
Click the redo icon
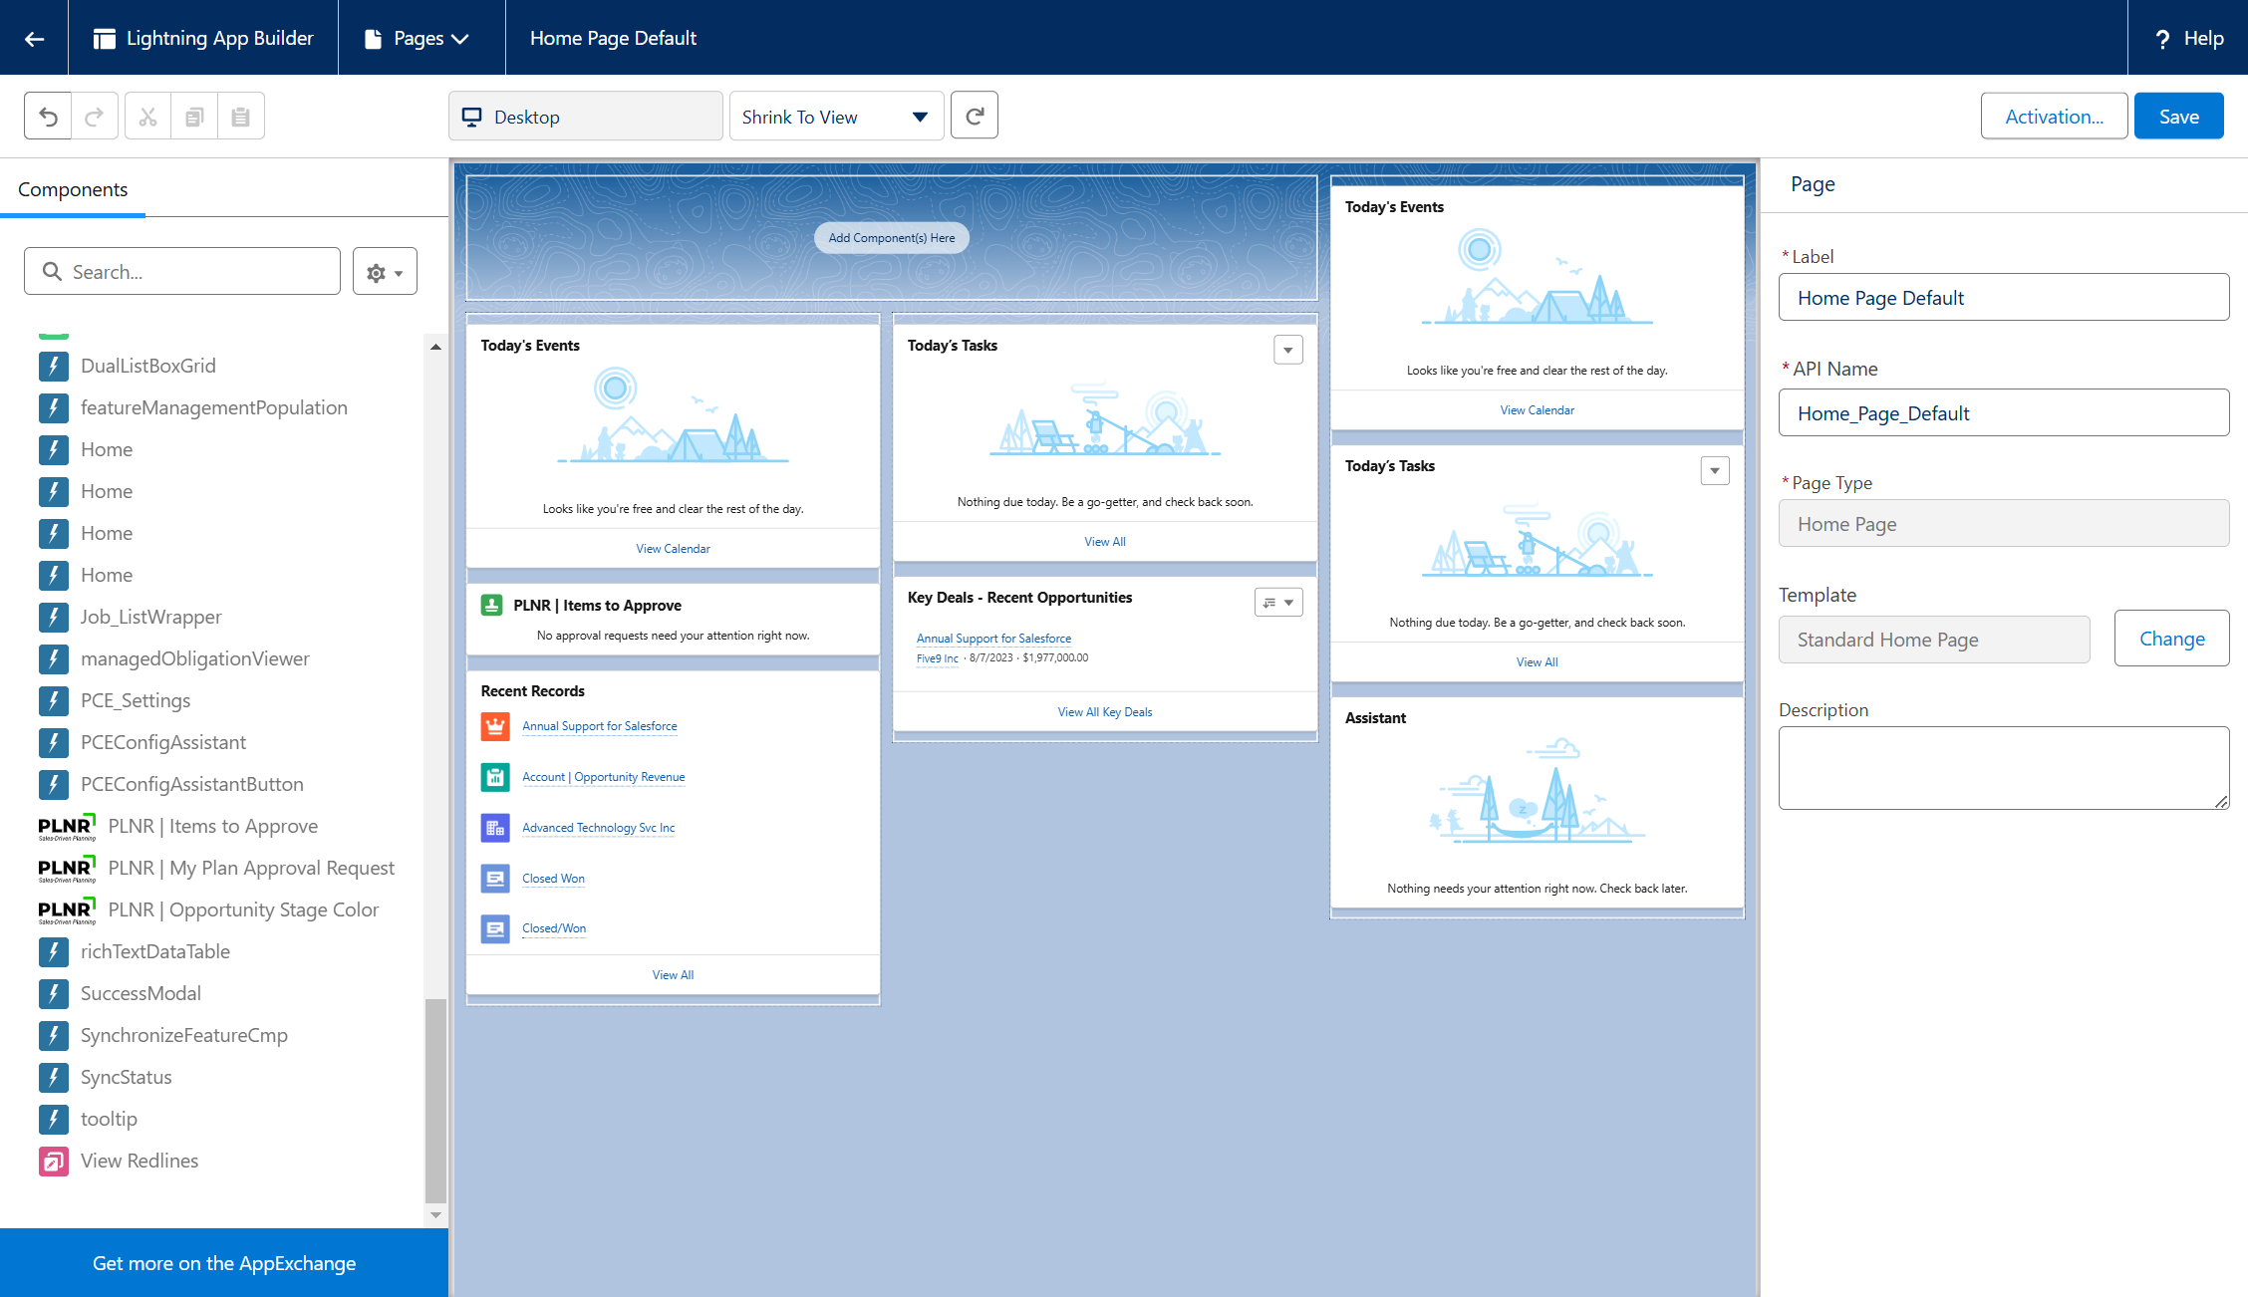(95, 117)
